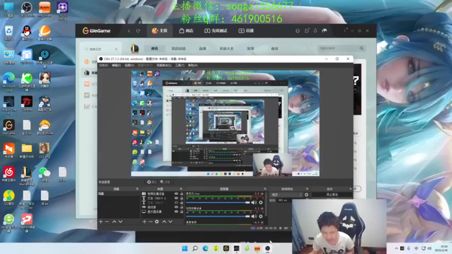Click the WeGame search magnifier icon
The height and width of the screenshot is (254, 452).
point(362,49)
